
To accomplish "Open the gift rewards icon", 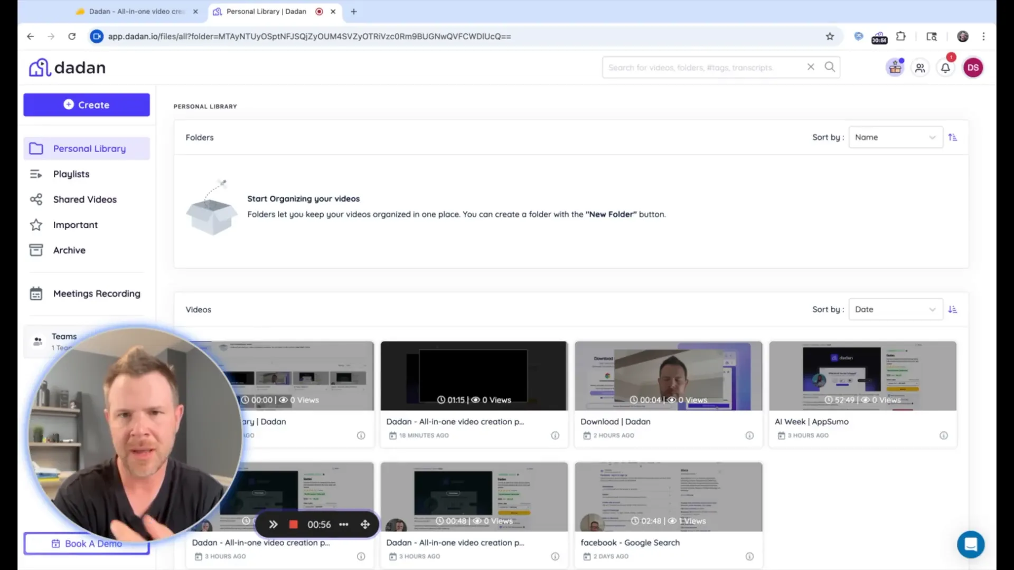I will pos(895,68).
